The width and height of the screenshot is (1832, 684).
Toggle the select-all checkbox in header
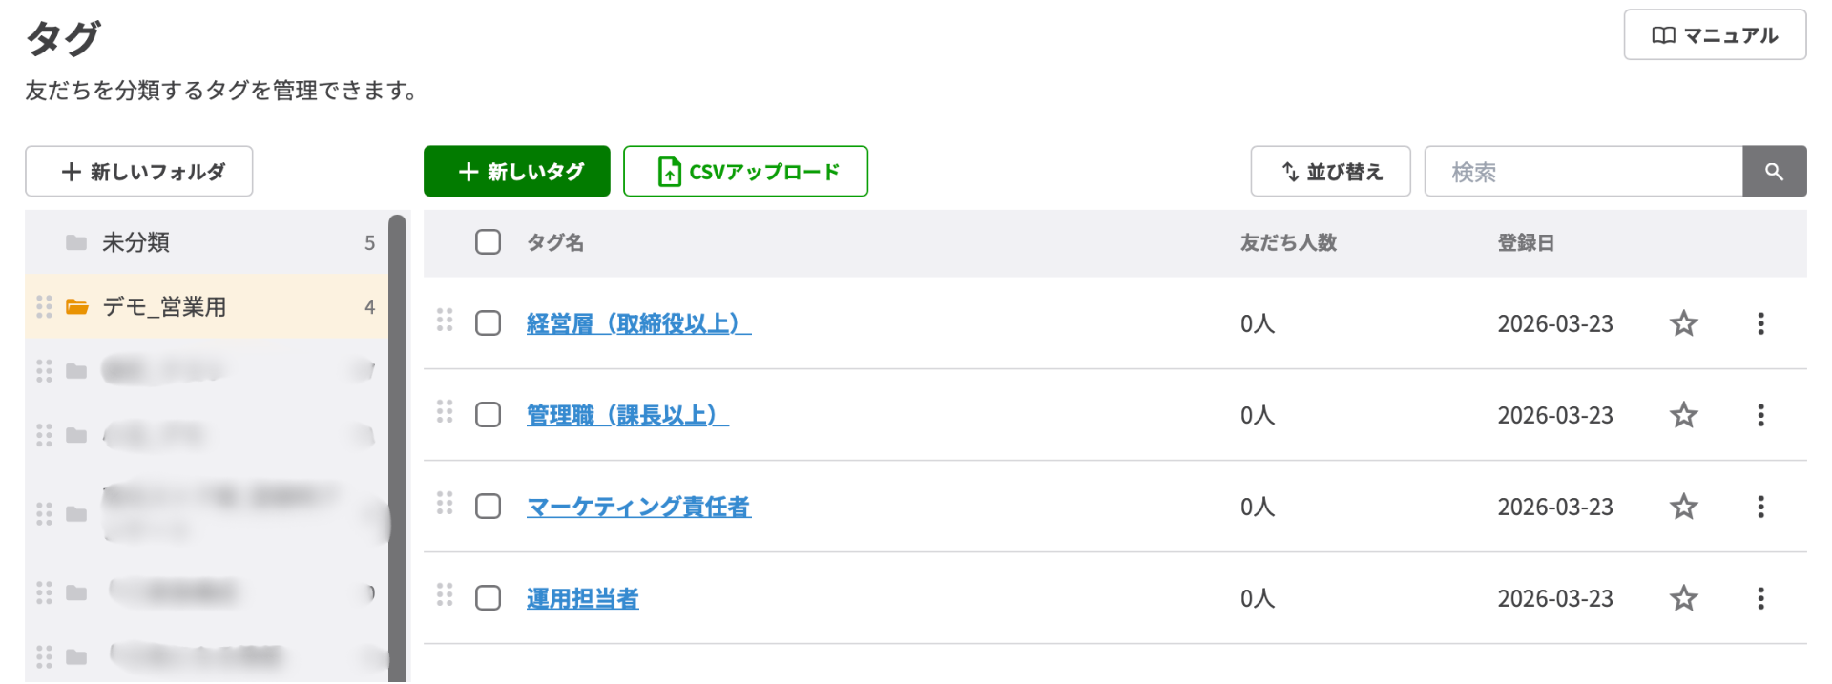(488, 242)
